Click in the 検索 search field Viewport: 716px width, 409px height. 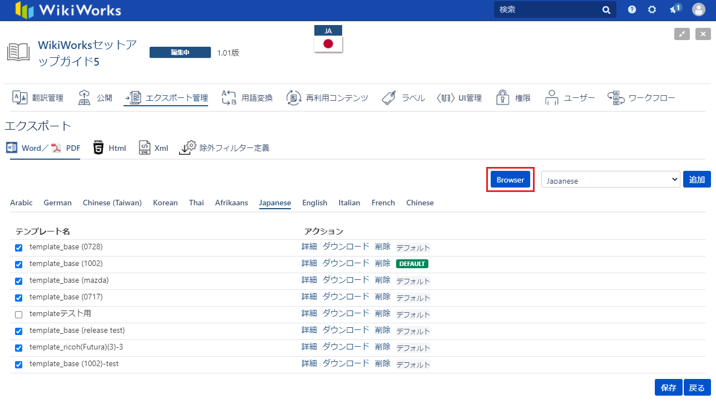tap(548, 9)
